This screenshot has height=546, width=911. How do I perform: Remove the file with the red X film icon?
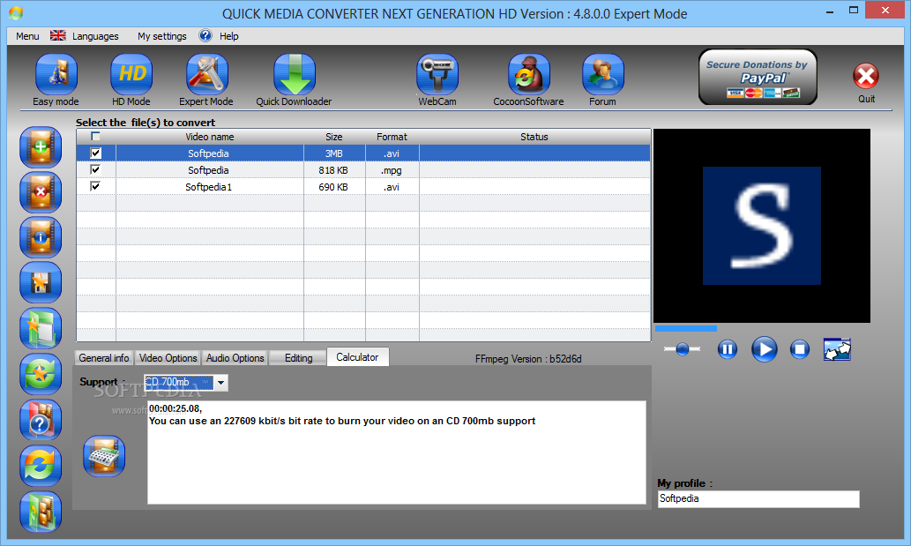41,192
